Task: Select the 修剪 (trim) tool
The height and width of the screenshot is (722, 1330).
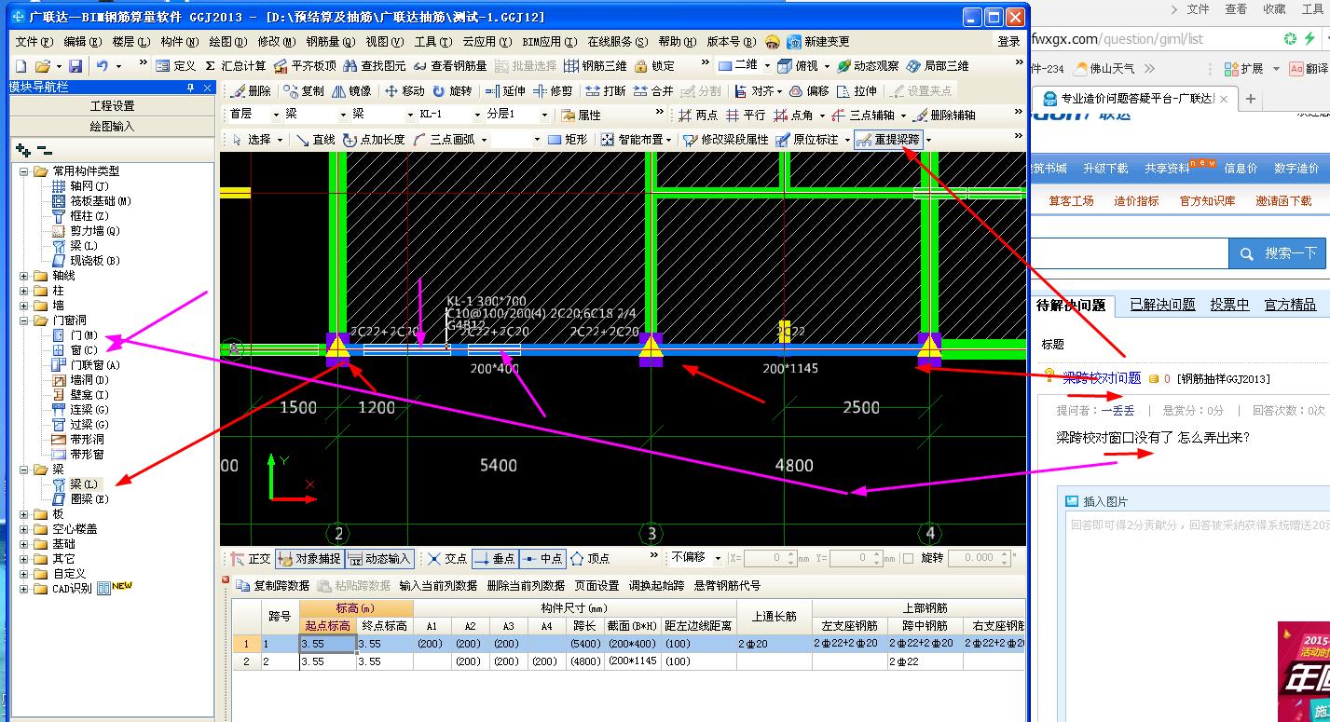Action: click(x=553, y=90)
